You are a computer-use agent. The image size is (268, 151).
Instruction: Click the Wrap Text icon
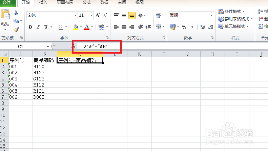(159, 15)
